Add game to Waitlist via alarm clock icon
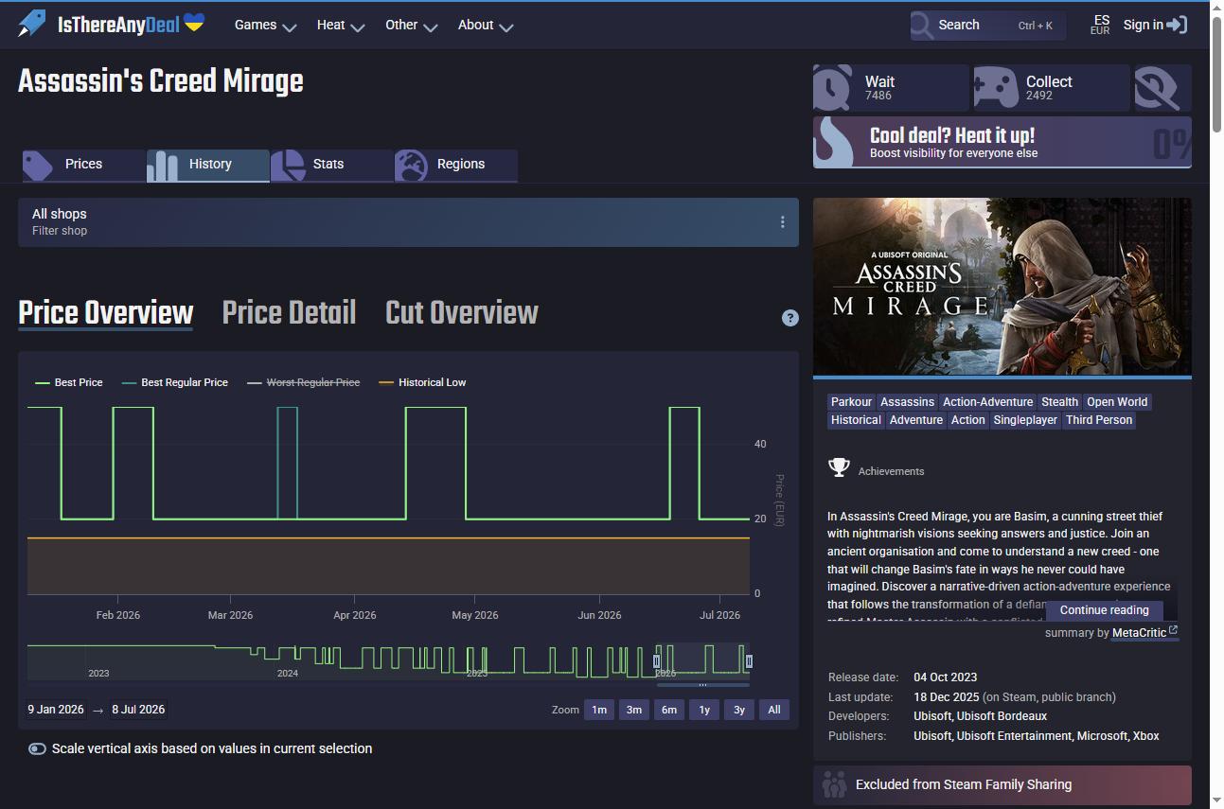 pos(832,88)
